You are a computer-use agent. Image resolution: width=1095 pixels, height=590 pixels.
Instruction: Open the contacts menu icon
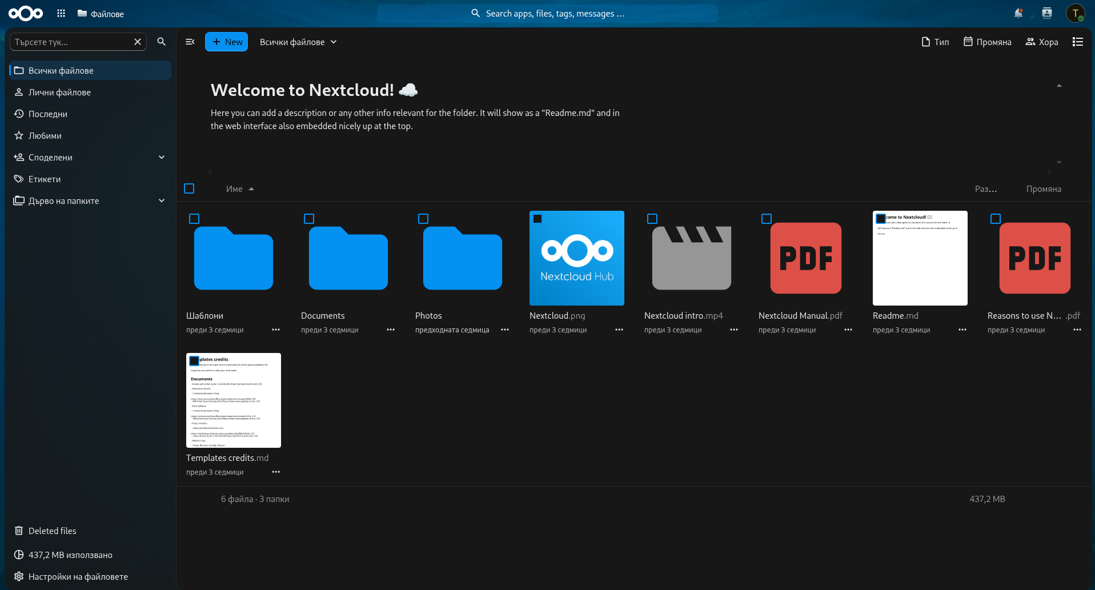(x=1047, y=13)
